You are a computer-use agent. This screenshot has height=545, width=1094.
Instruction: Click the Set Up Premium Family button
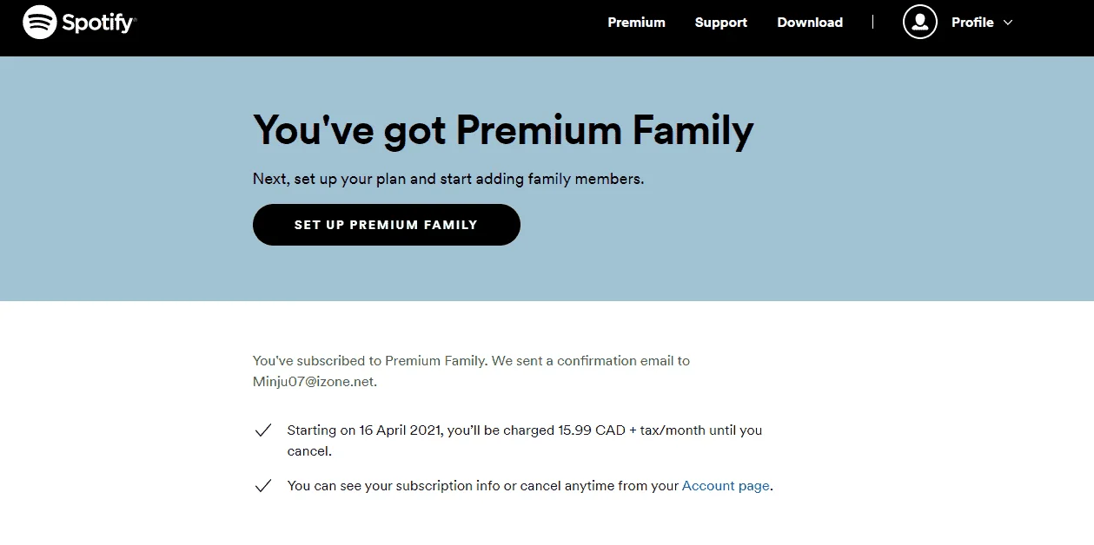[386, 225]
